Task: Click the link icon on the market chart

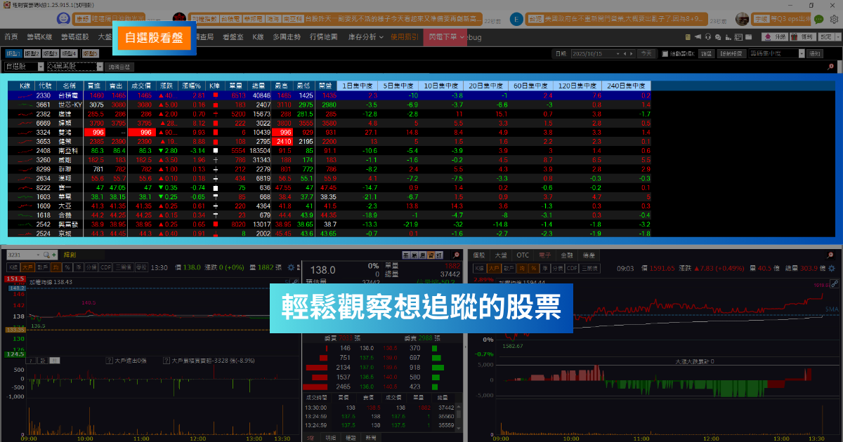Action: tap(835, 283)
